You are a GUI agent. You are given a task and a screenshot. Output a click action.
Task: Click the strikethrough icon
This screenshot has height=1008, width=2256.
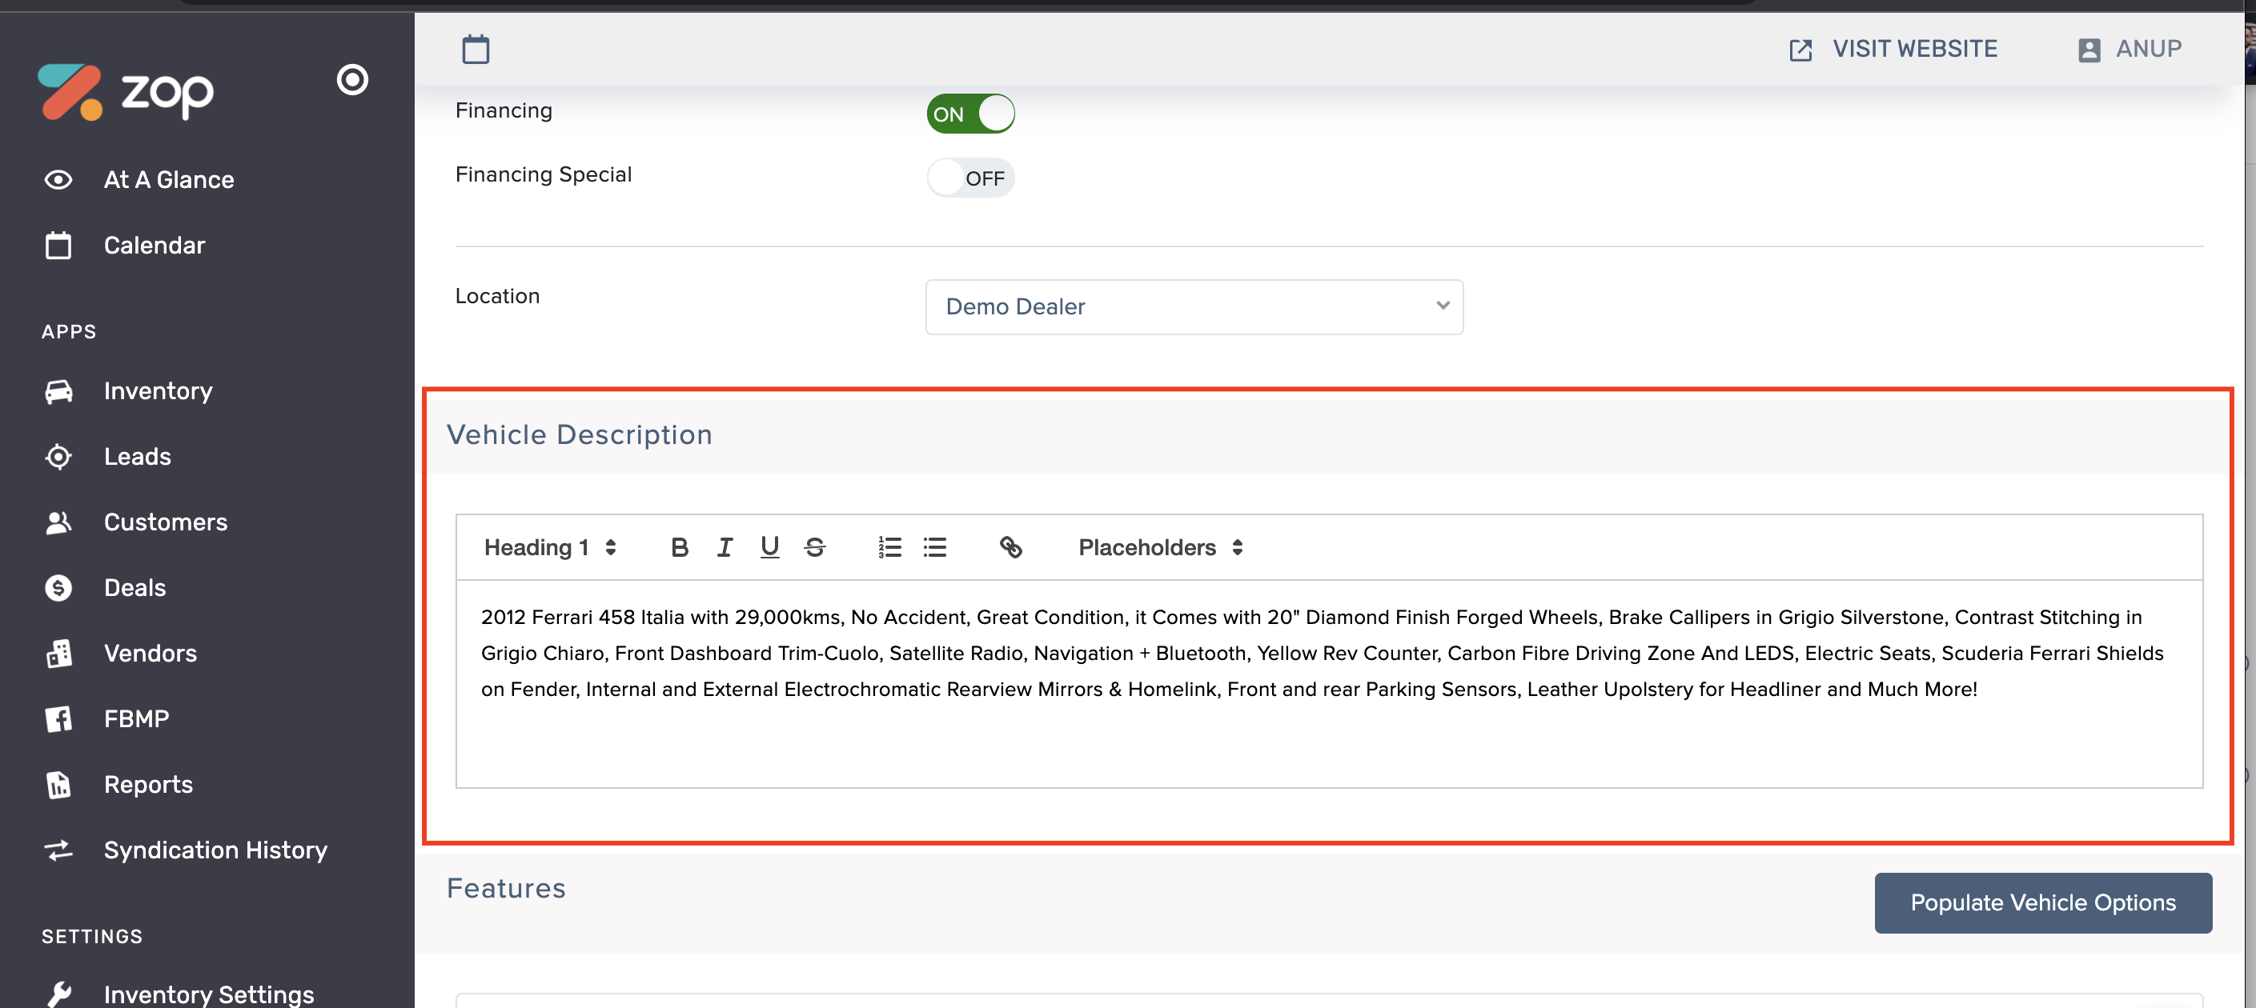[x=814, y=548]
